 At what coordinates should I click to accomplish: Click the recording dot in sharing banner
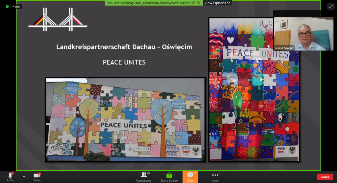point(198,3)
